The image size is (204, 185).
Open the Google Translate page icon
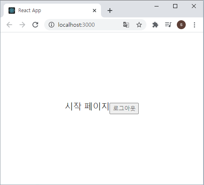[126, 25]
